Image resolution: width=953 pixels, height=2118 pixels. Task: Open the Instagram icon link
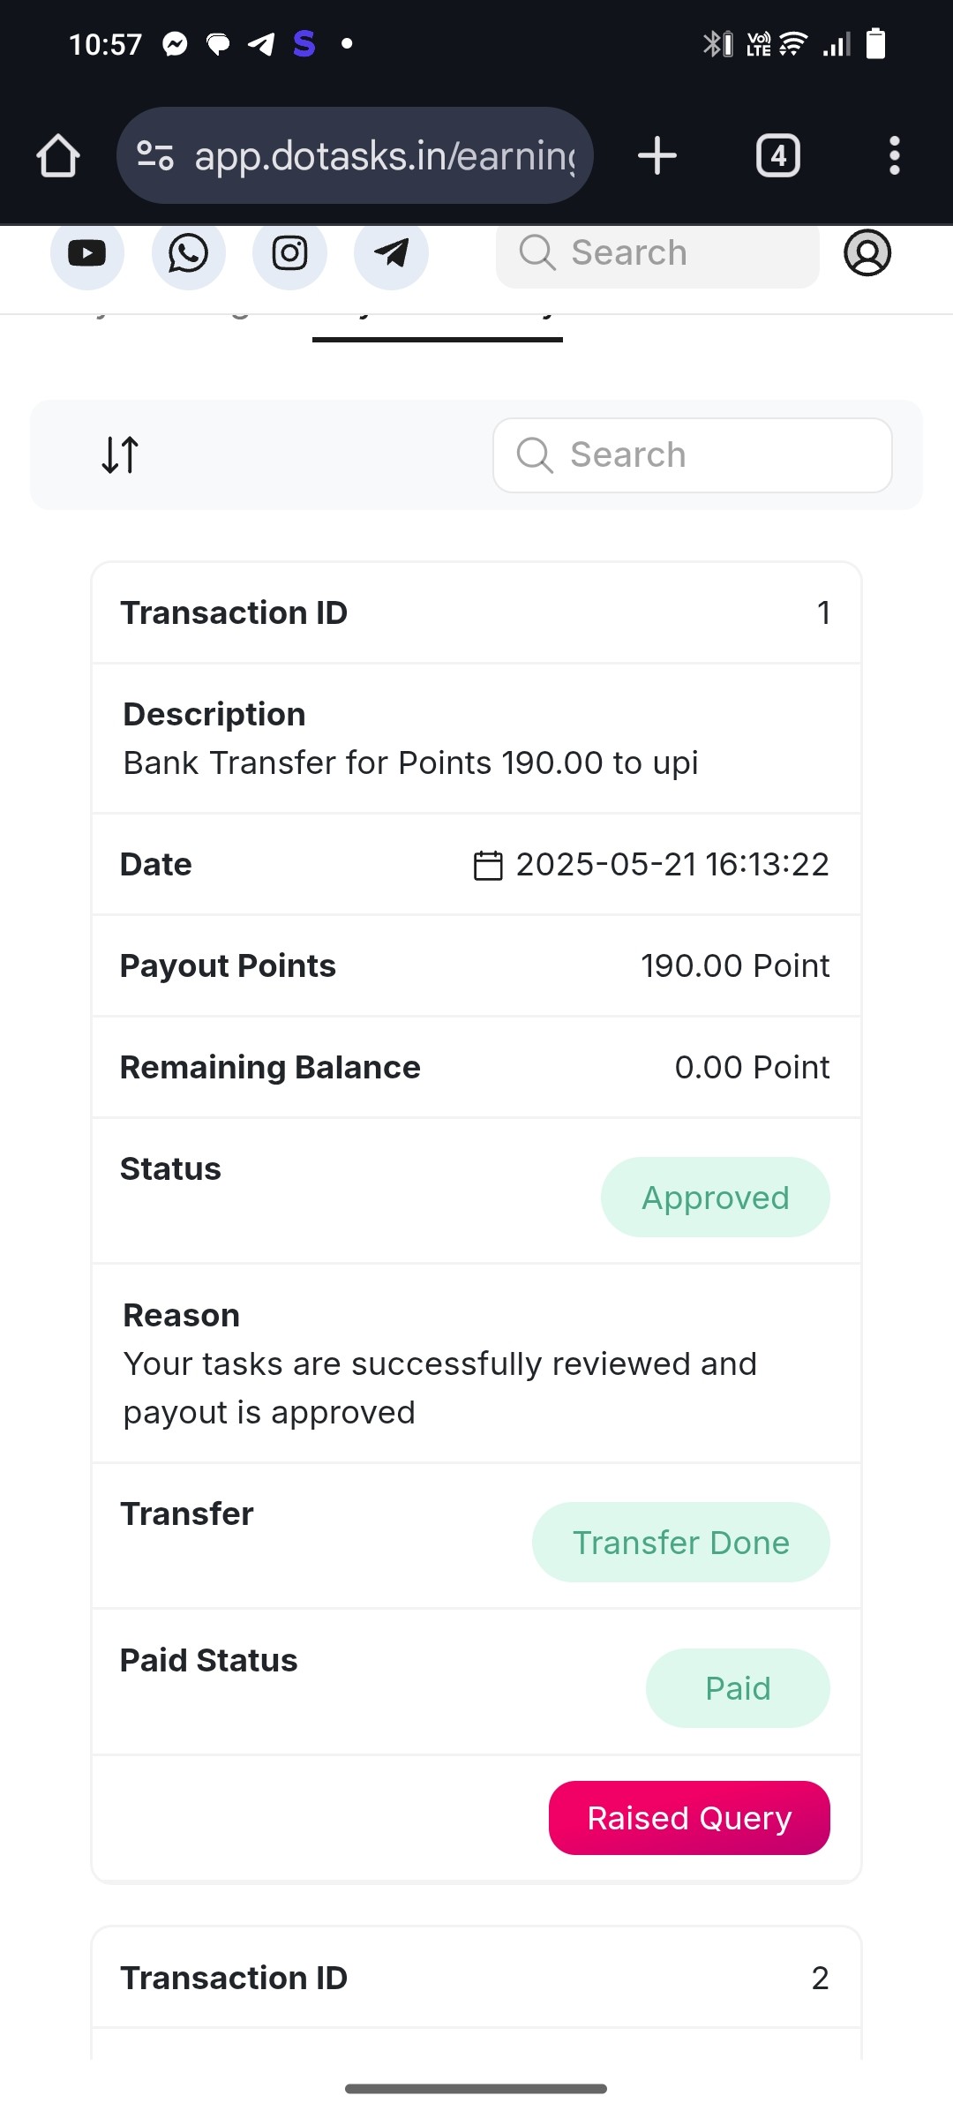point(289,253)
